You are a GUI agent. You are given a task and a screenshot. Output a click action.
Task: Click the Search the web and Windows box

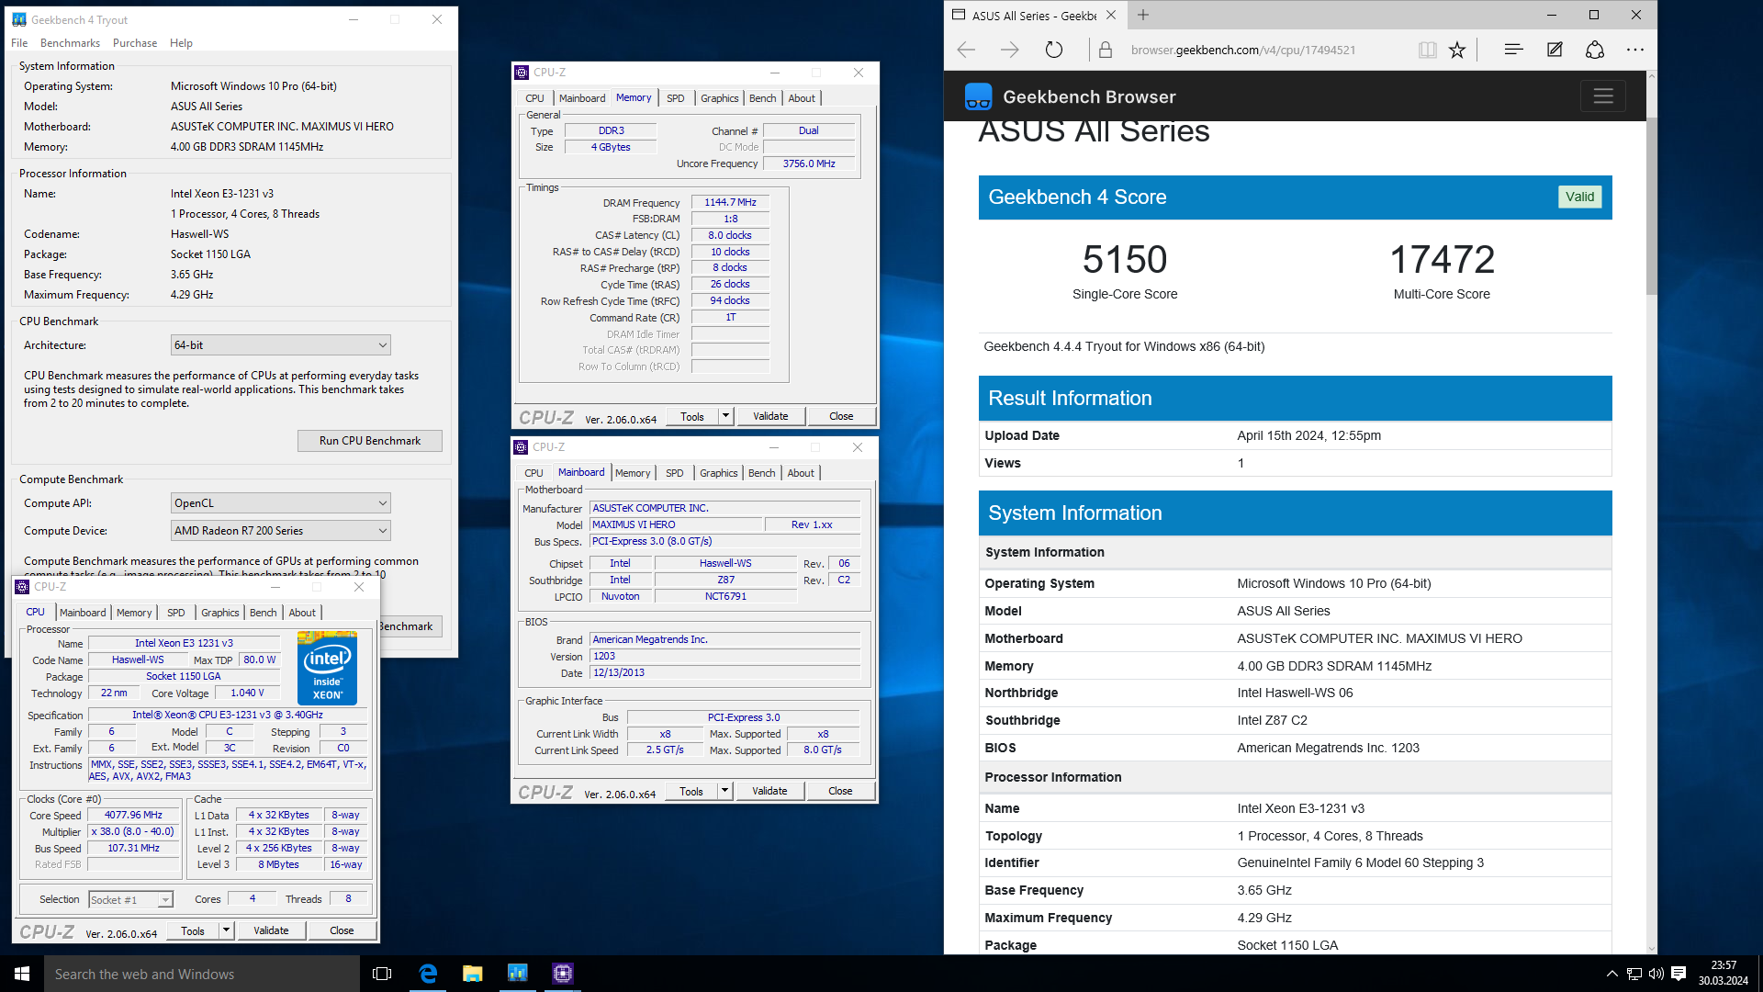point(202,974)
